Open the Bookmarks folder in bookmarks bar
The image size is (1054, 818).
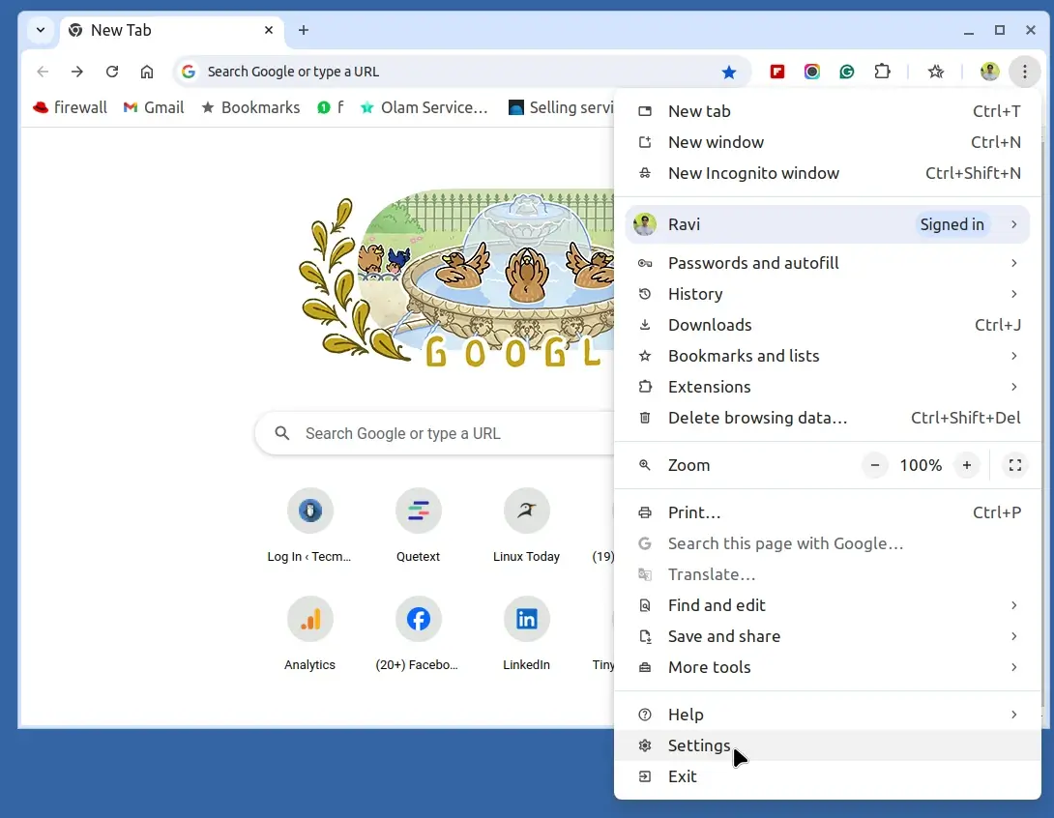[250, 107]
